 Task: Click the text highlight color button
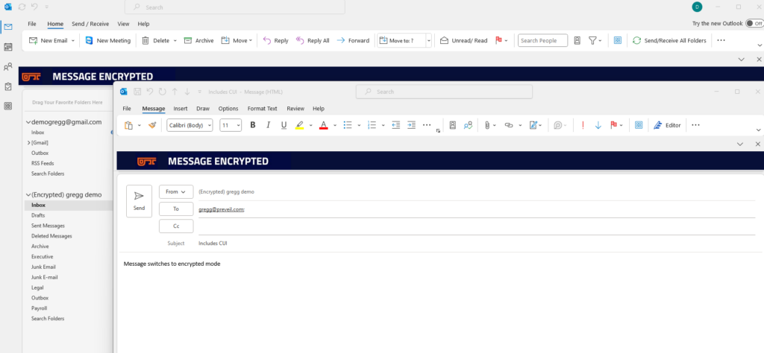click(300, 125)
